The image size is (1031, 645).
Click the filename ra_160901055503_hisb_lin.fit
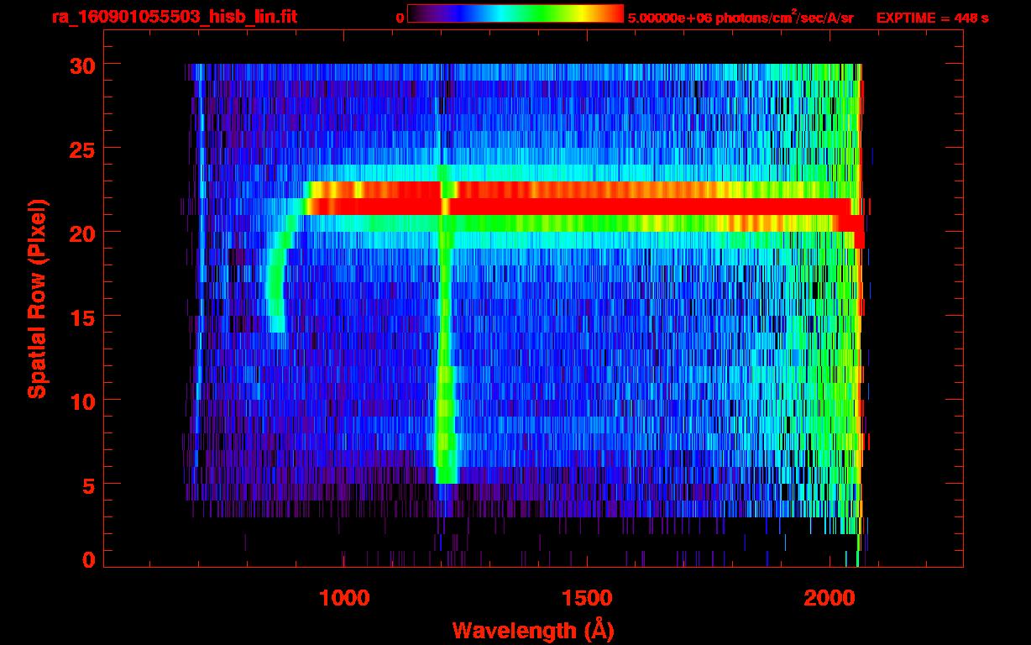point(174,16)
